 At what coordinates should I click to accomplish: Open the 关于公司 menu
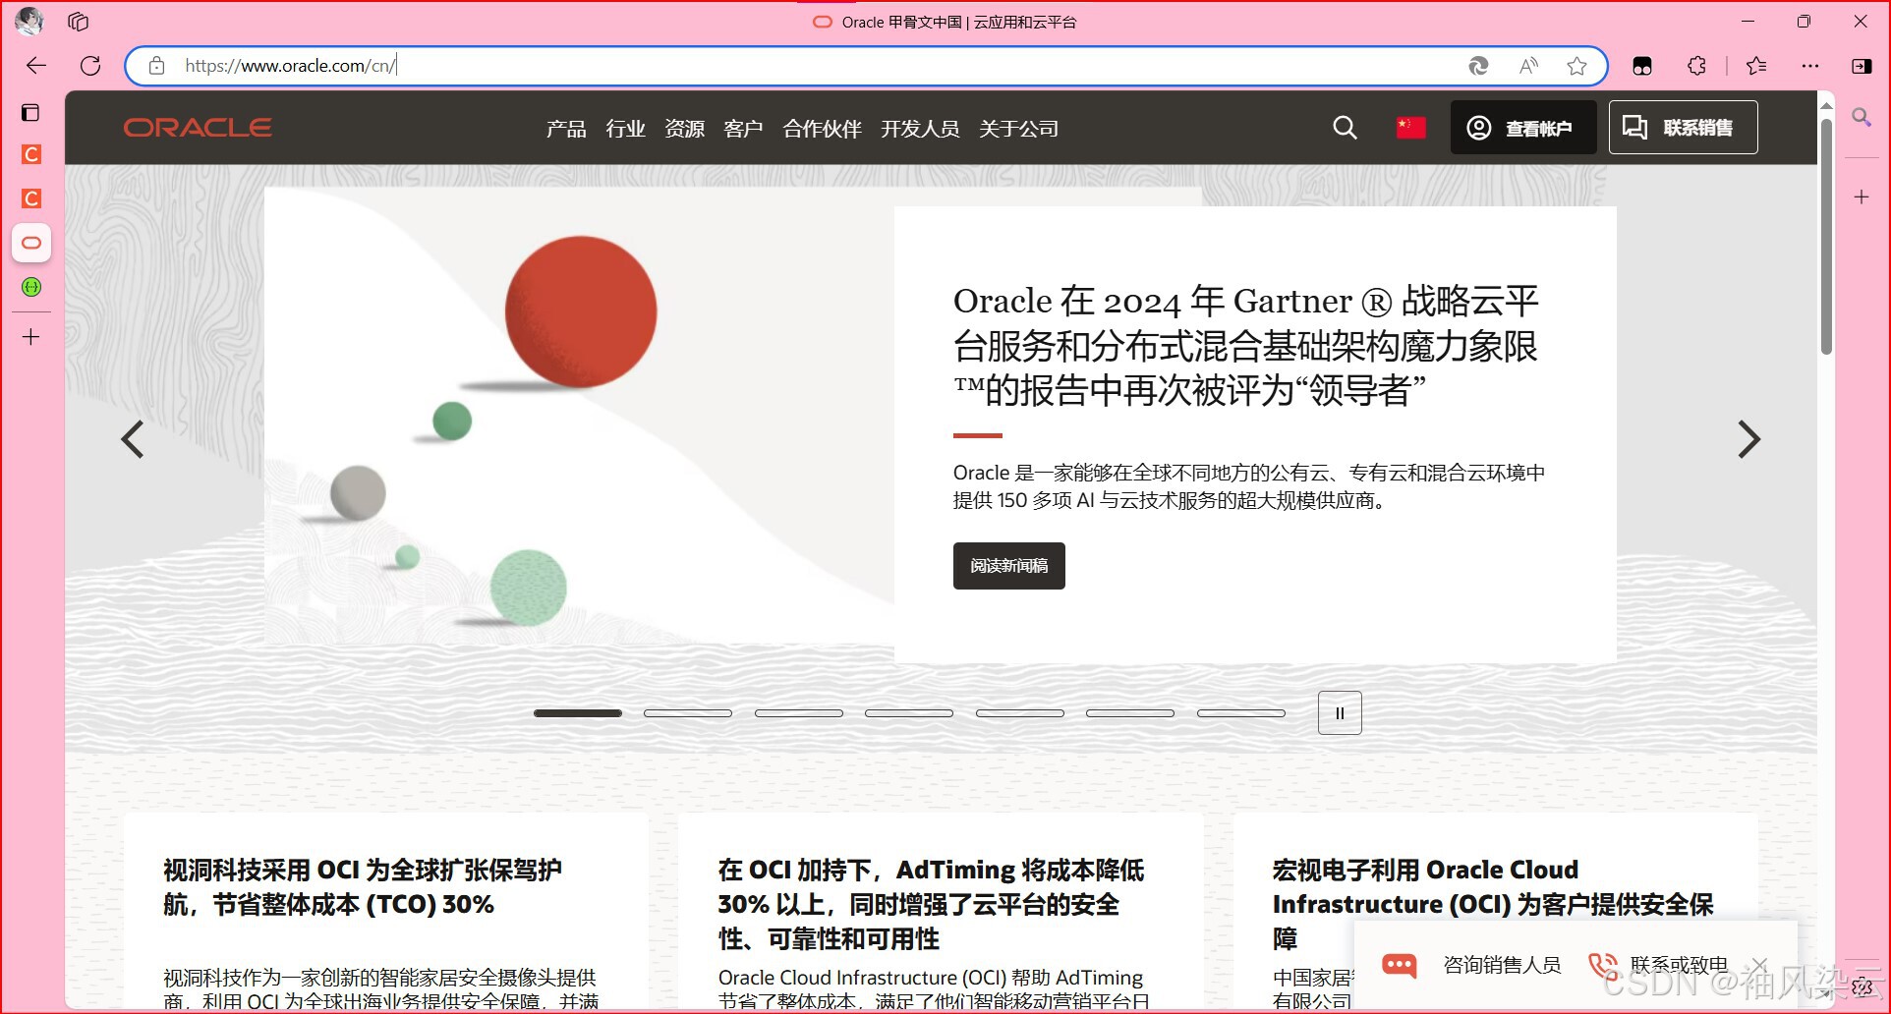coord(1018,129)
